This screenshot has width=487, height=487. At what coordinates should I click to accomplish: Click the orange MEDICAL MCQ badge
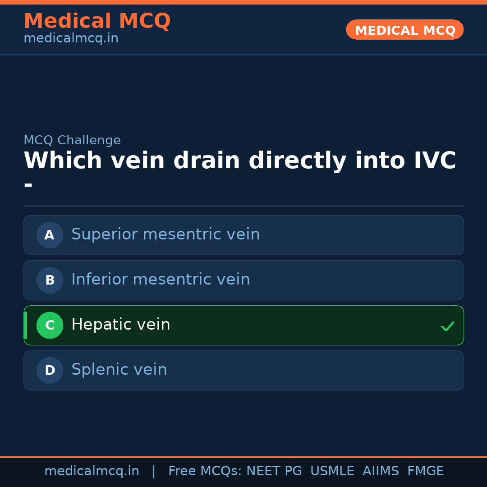pos(404,30)
